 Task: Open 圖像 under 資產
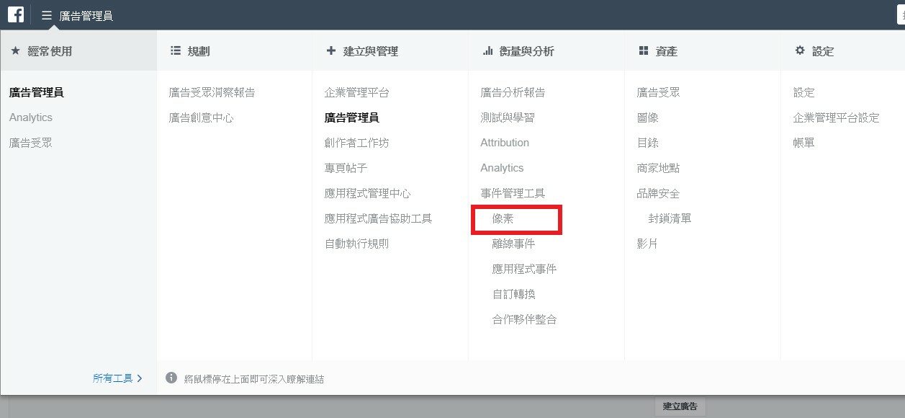pyautogui.click(x=648, y=117)
